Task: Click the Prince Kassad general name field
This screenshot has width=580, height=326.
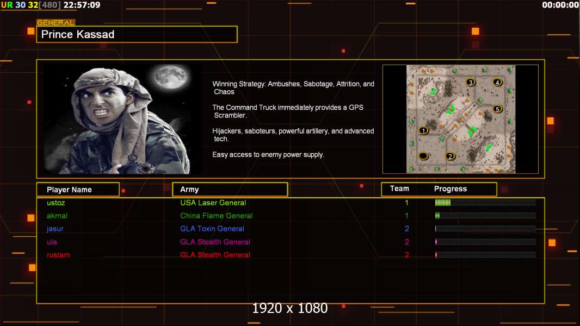Action: pyautogui.click(x=137, y=34)
